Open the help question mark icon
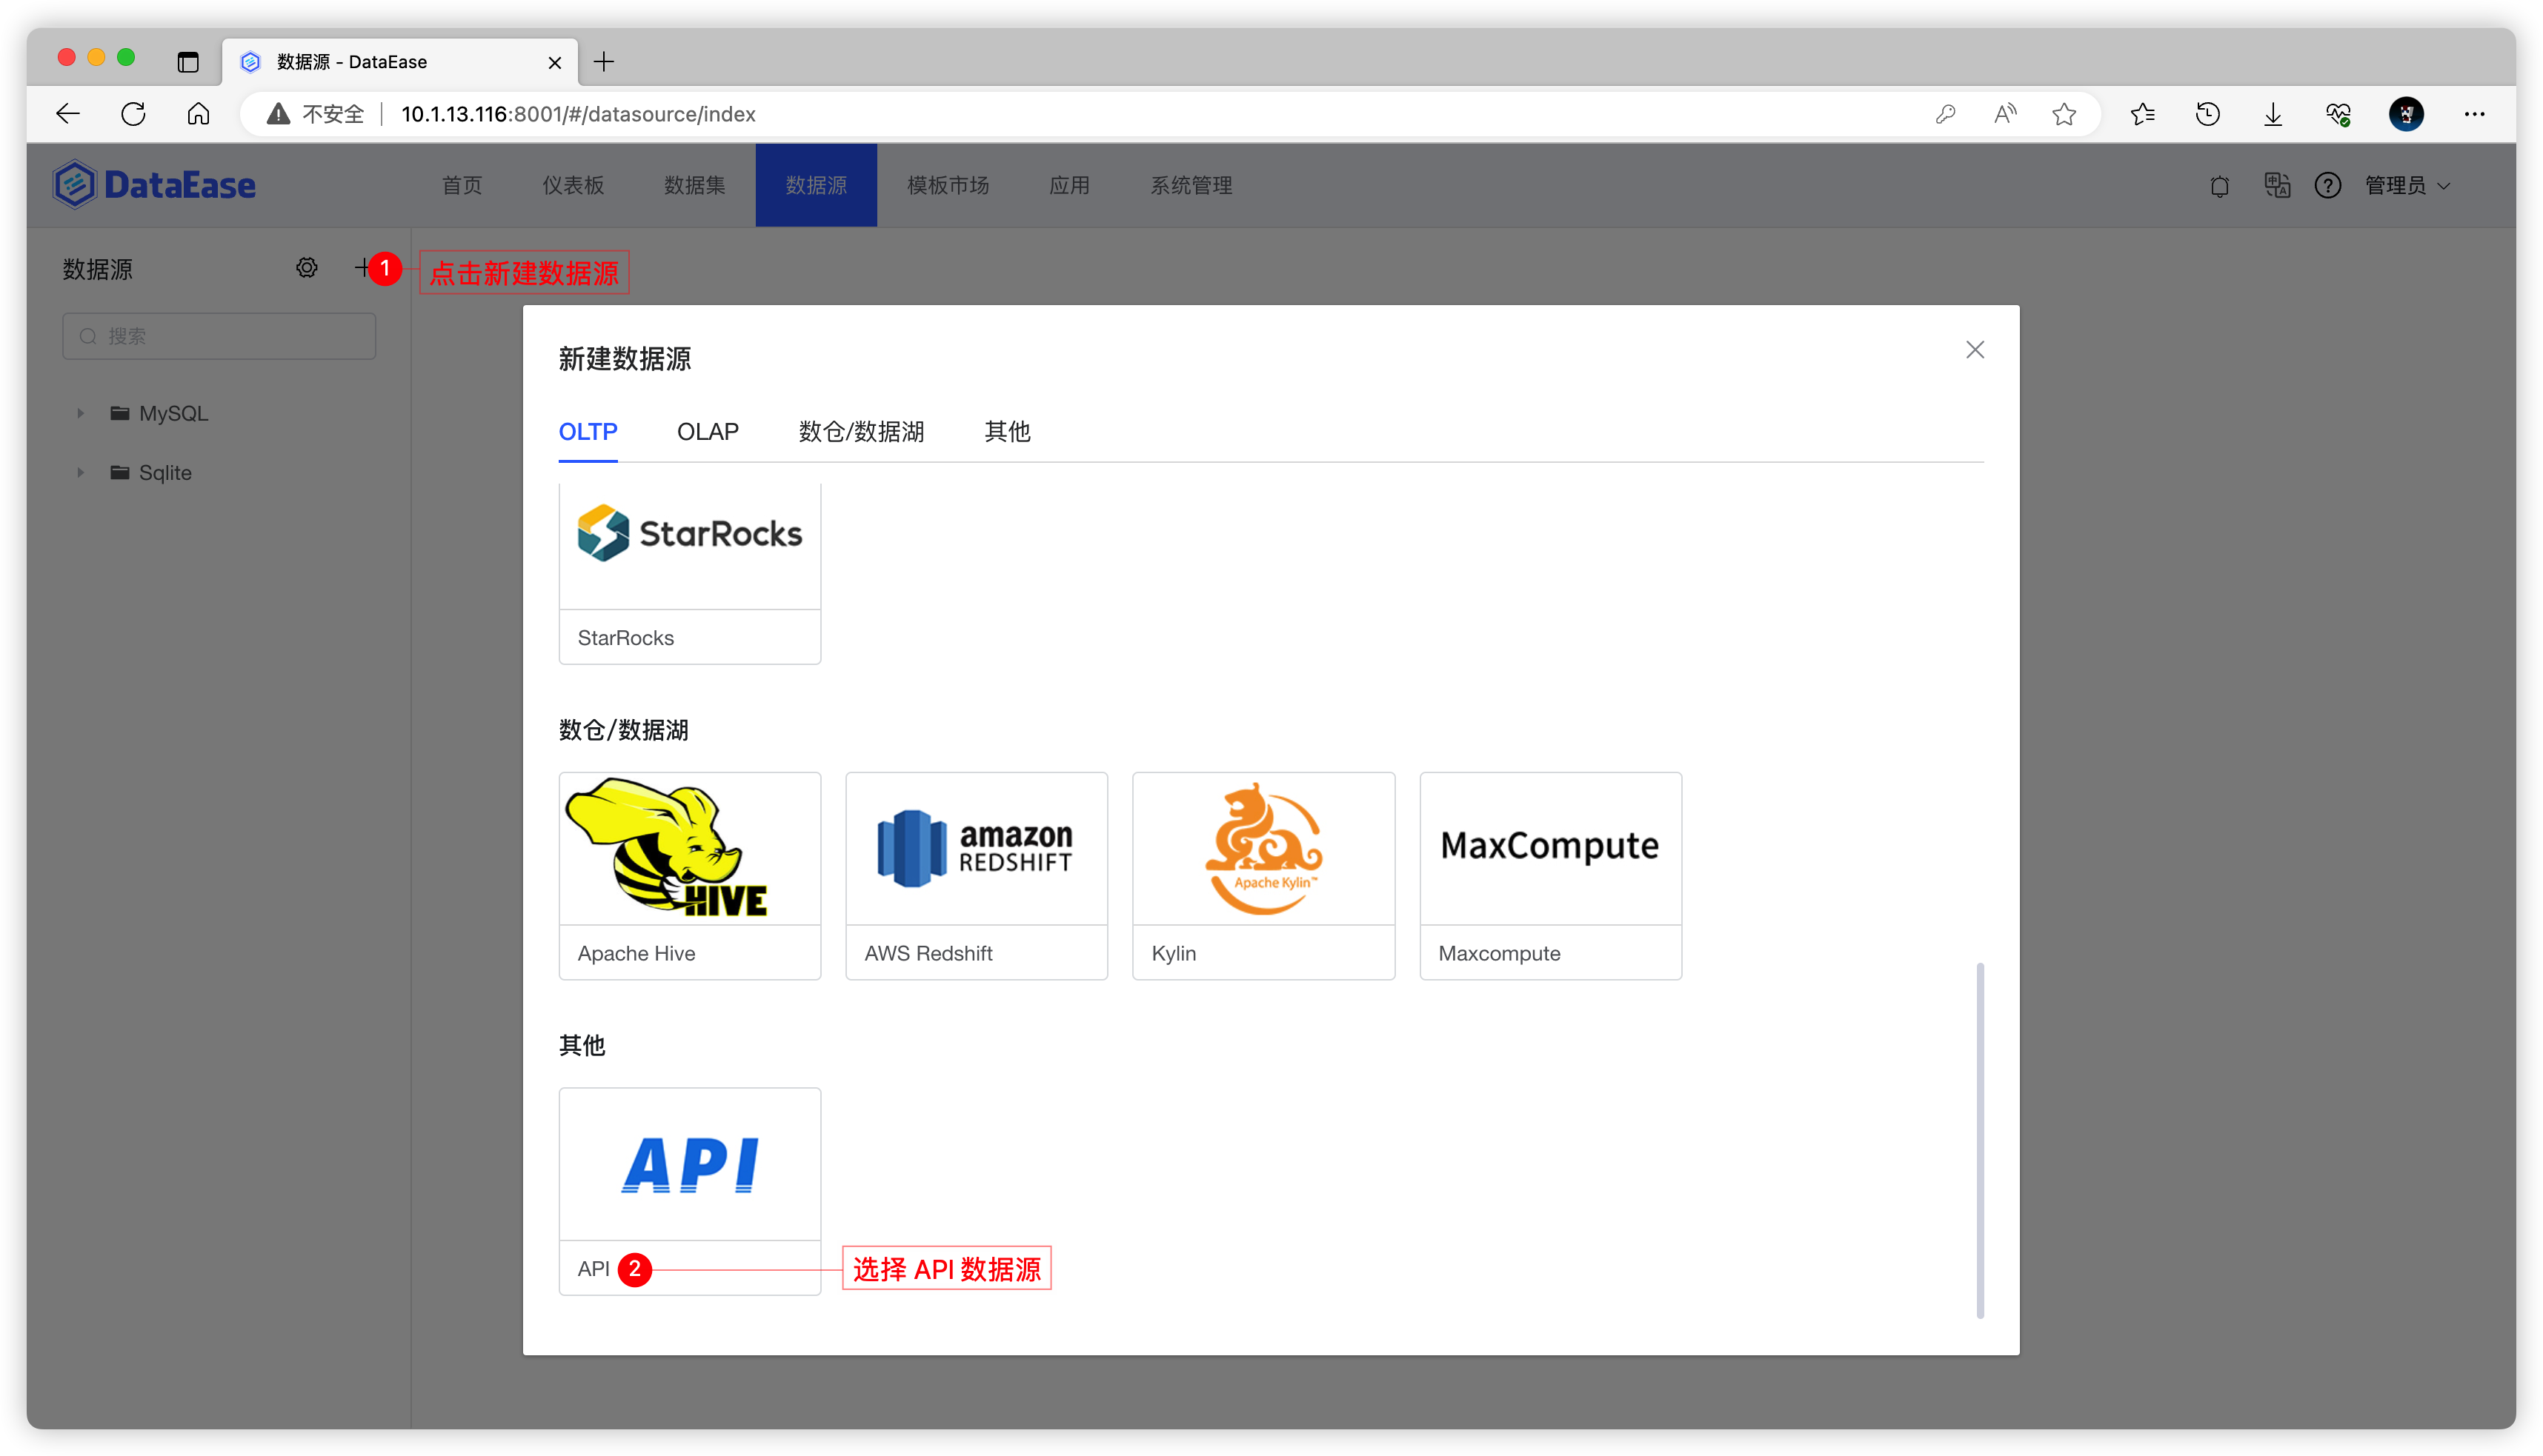2543x1456 pixels. click(x=2328, y=186)
